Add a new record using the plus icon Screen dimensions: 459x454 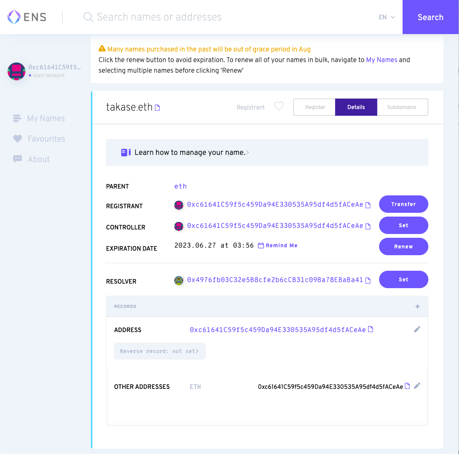tap(417, 306)
